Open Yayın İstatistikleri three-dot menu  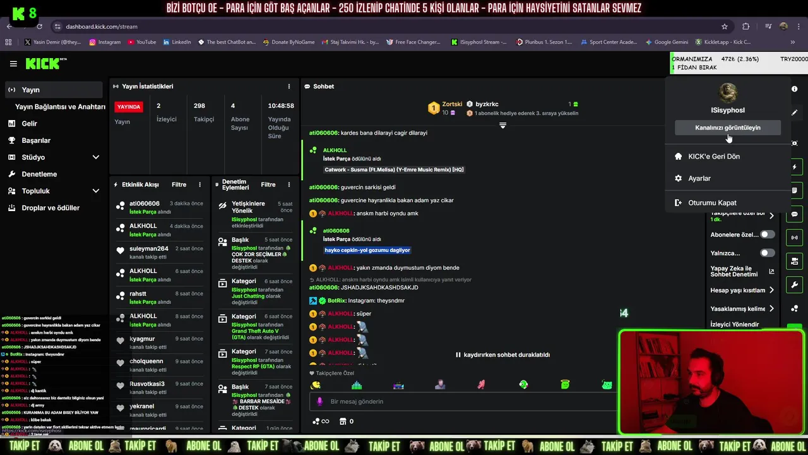point(289,87)
